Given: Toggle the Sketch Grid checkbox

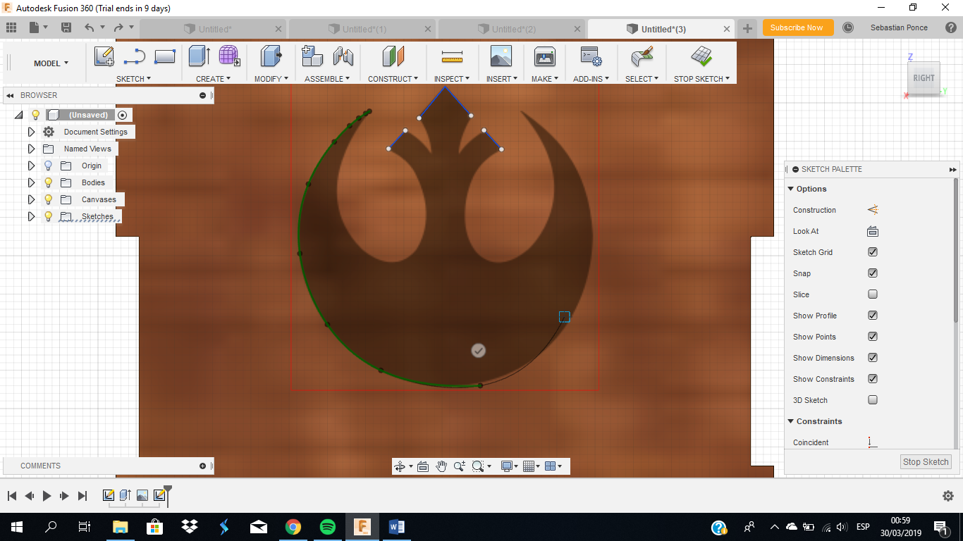Looking at the screenshot, I should 873,252.
